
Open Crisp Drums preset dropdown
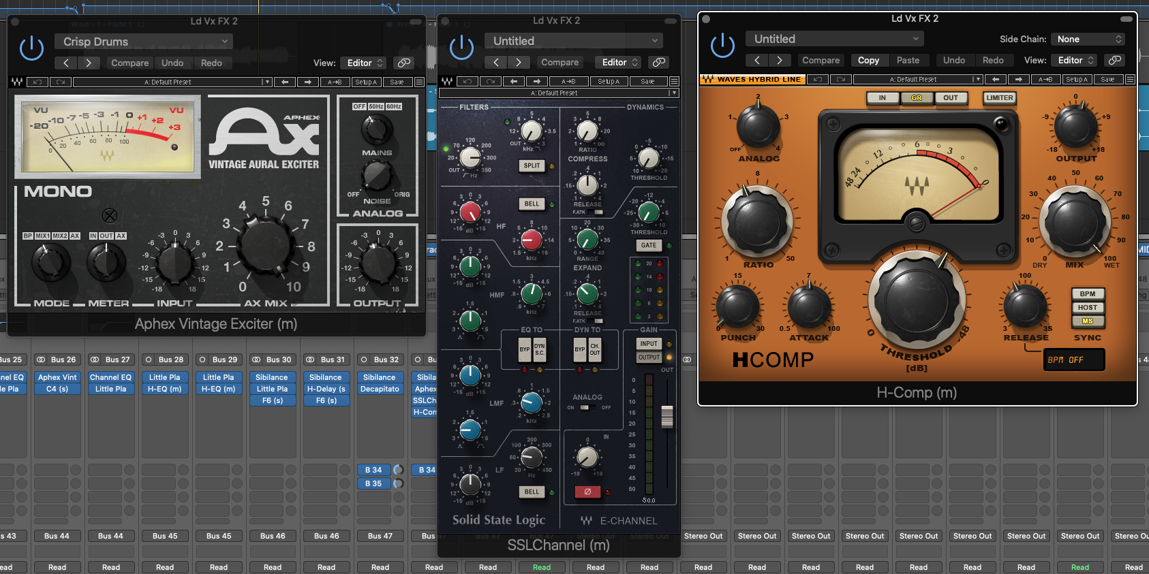click(144, 42)
